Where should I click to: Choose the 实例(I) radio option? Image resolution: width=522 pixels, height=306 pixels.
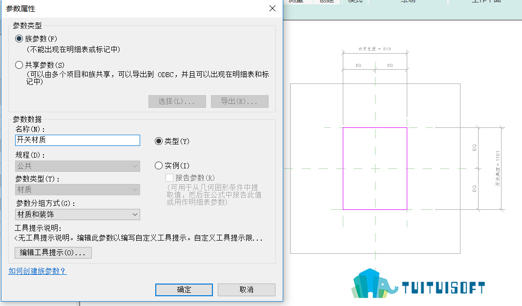click(159, 165)
